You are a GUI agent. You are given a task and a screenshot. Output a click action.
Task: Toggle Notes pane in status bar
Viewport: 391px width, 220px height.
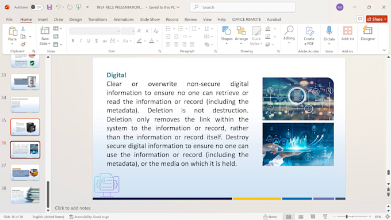pyautogui.click(x=270, y=217)
